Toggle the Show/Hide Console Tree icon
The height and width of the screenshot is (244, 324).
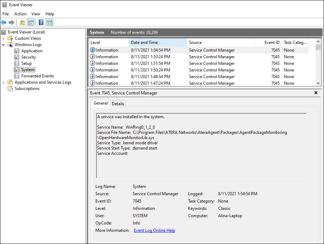click(30, 22)
